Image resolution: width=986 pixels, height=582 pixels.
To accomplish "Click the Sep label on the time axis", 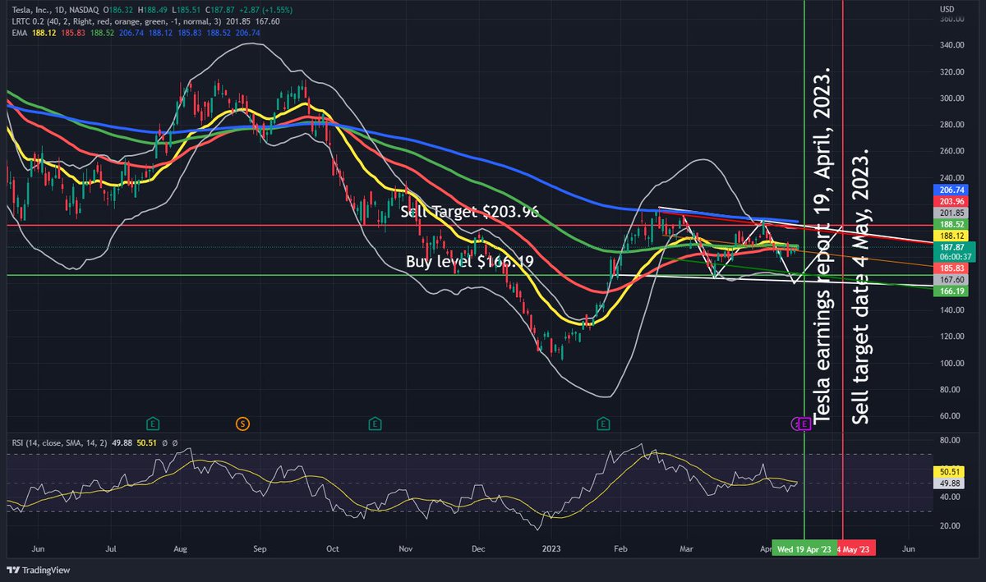I will click(260, 549).
